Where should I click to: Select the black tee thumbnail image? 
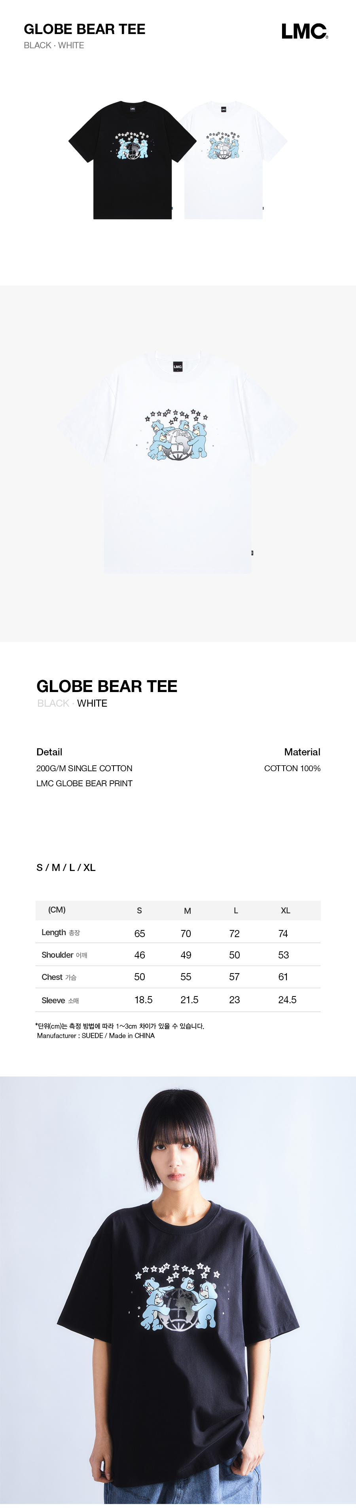click(x=132, y=160)
